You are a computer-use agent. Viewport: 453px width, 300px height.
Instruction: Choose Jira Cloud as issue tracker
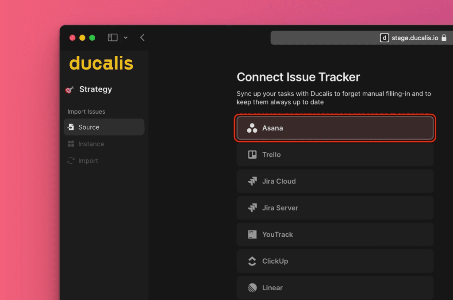click(335, 181)
